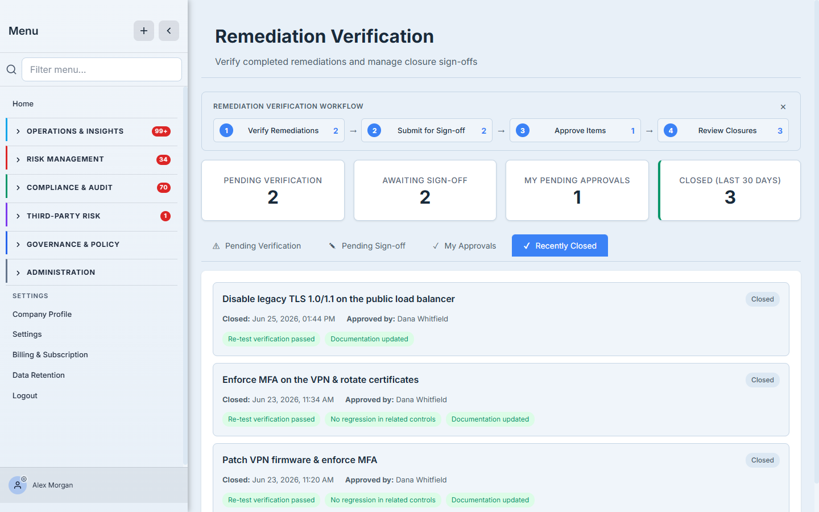Expand Operations & Insights section
The width and height of the screenshot is (819, 512).
click(x=92, y=131)
